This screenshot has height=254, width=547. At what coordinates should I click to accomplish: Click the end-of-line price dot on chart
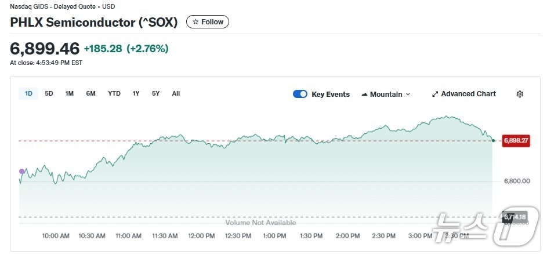(493, 140)
